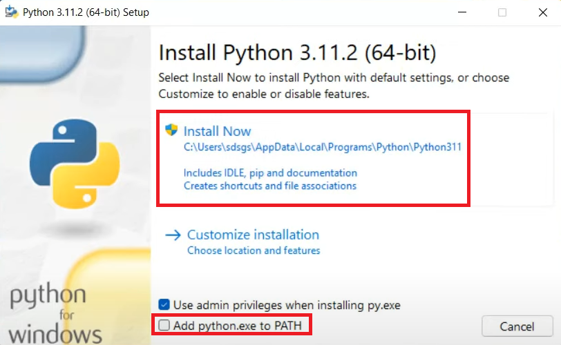561x345 pixels.
Task: Click 'Creates shortcuts and file associations' line
Action: (270, 186)
